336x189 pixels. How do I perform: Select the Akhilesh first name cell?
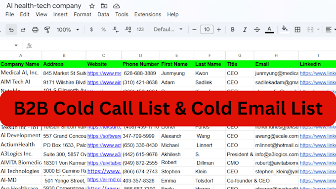(177, 154)
